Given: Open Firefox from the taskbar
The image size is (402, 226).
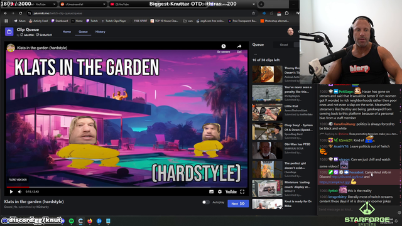Looking at the screenshot, I should pos(90,221).
